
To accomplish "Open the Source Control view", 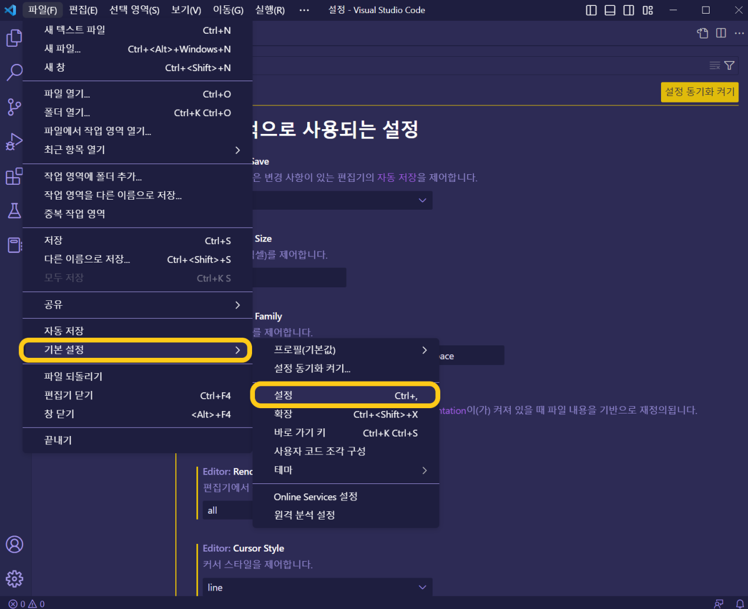I will point(14,107).
